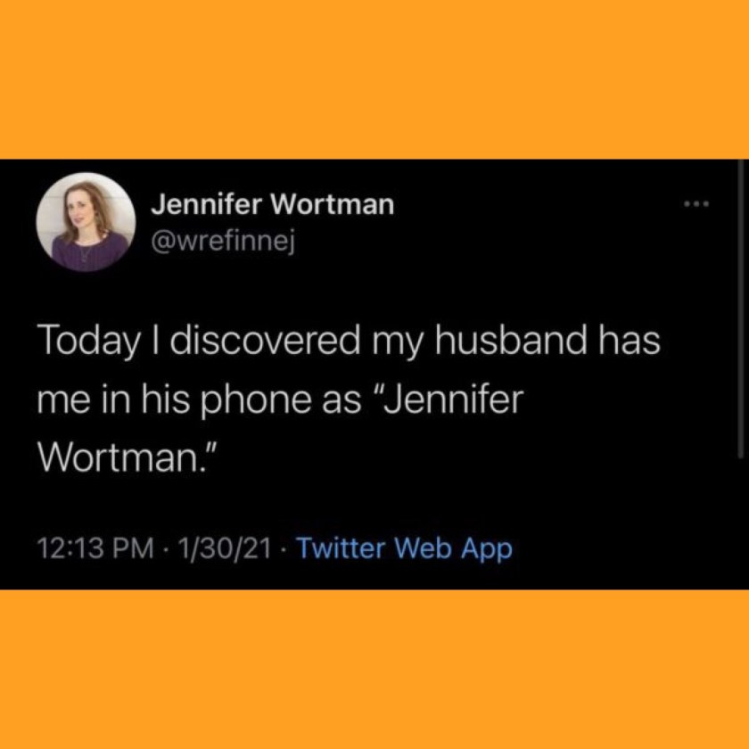Click the display name Jennifer Wortman
Image resolution: width=749 pixels, height=749 pixels.
click(273, 204)
